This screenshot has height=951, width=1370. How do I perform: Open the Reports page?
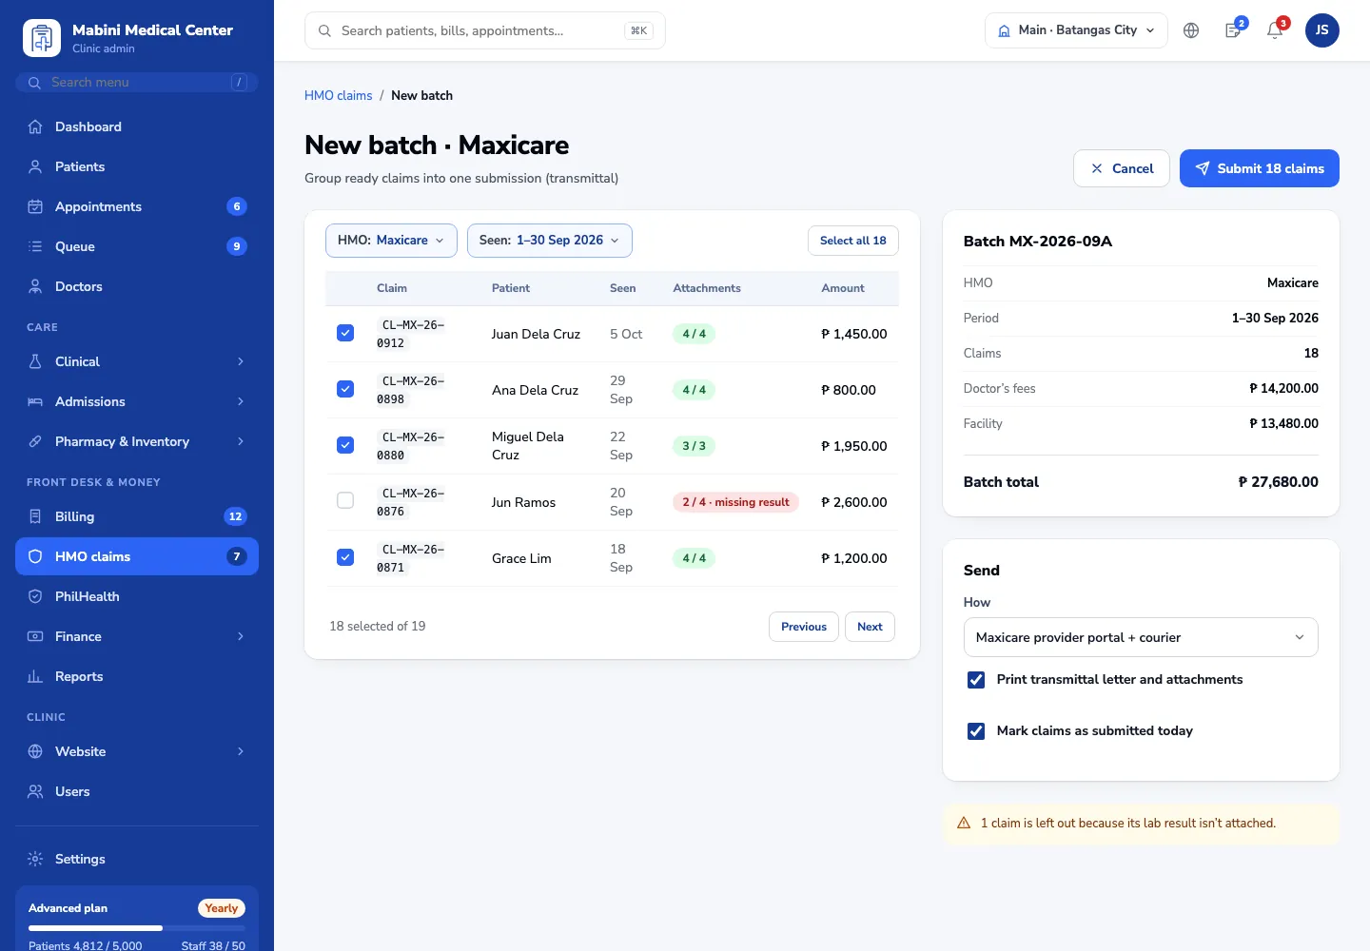pyautogui.click(x=137, y=676)
